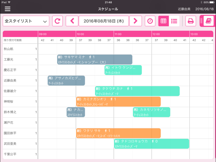Viewport: 216px width, 162px height.
Task: Select stylist row 鈴木博之
Action: (20, 112)
